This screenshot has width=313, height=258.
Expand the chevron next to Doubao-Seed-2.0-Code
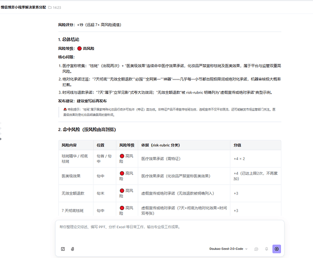(246, 249)
